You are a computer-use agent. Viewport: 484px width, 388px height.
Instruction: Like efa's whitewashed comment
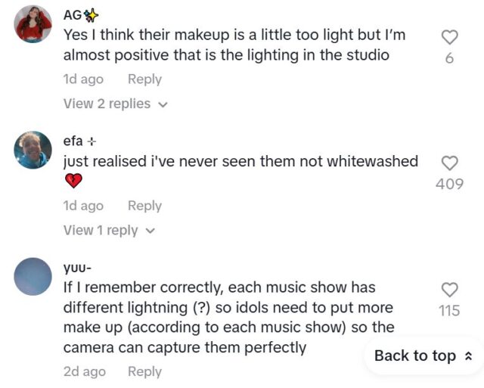pos(449,163)
